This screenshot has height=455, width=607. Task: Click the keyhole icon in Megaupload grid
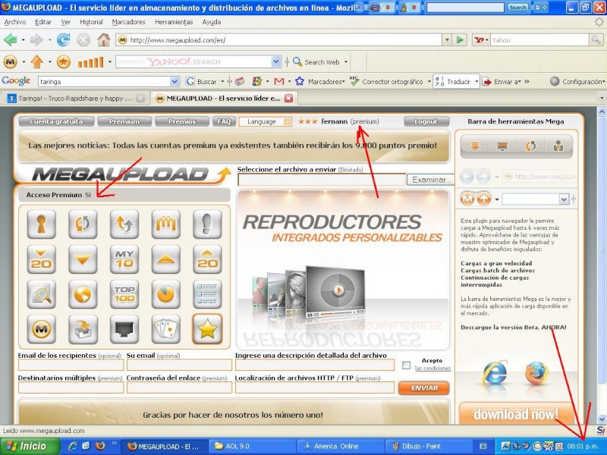(42, 224)
